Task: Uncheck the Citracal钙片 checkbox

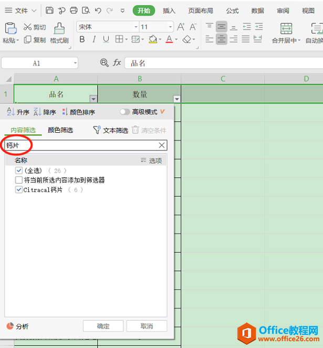Action: [x=19, y=190]
